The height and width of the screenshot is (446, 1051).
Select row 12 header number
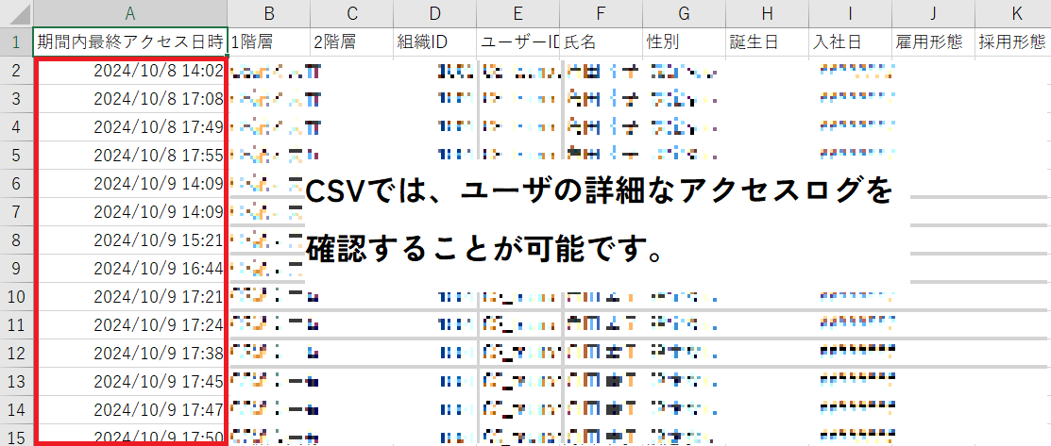coord(16,353)
